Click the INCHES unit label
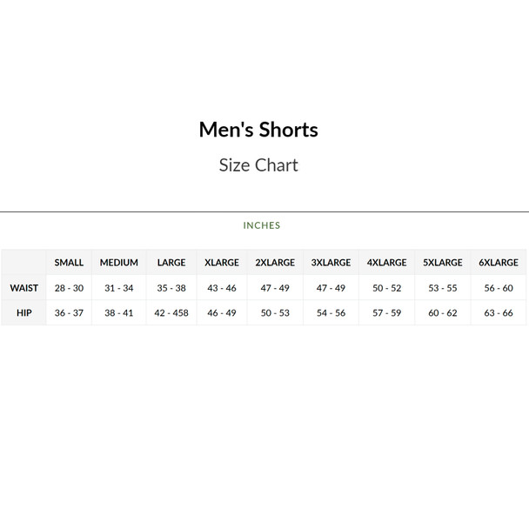Screen dimensions: 529x529 (262, 225)
